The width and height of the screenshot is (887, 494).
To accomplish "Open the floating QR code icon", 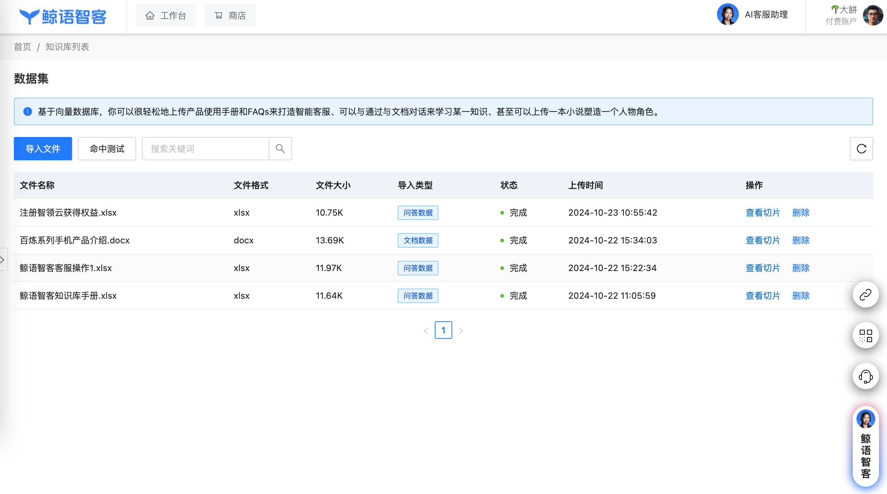I will pyautogui.click(x=866, y=335).
